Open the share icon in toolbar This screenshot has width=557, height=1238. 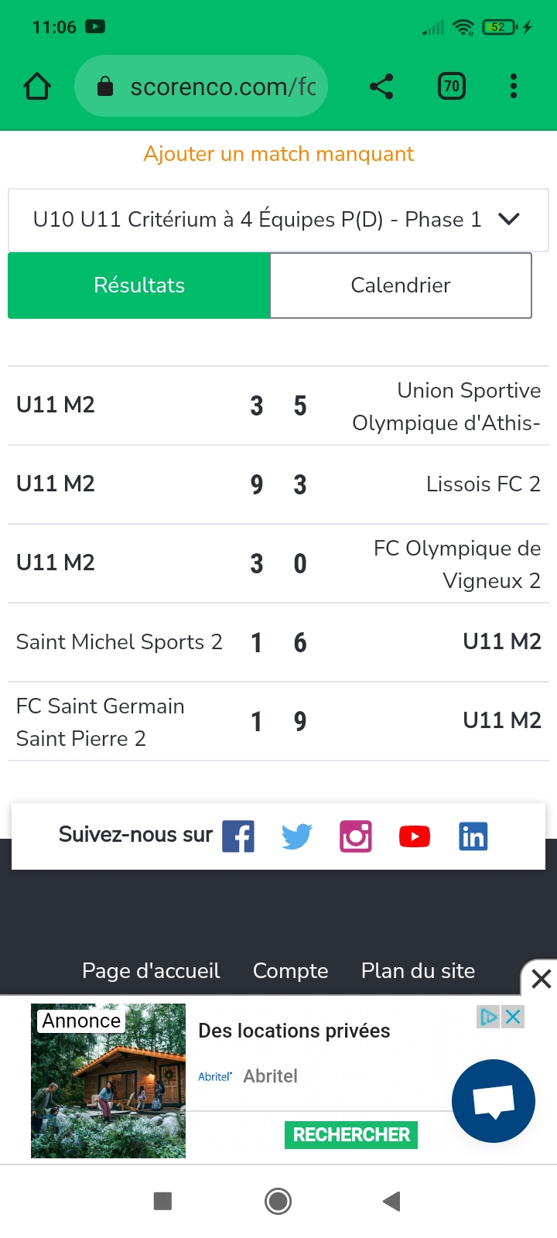click(x=381, y=86)
